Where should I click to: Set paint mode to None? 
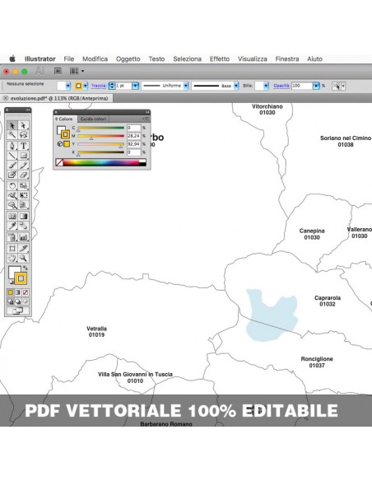point(26,292)
